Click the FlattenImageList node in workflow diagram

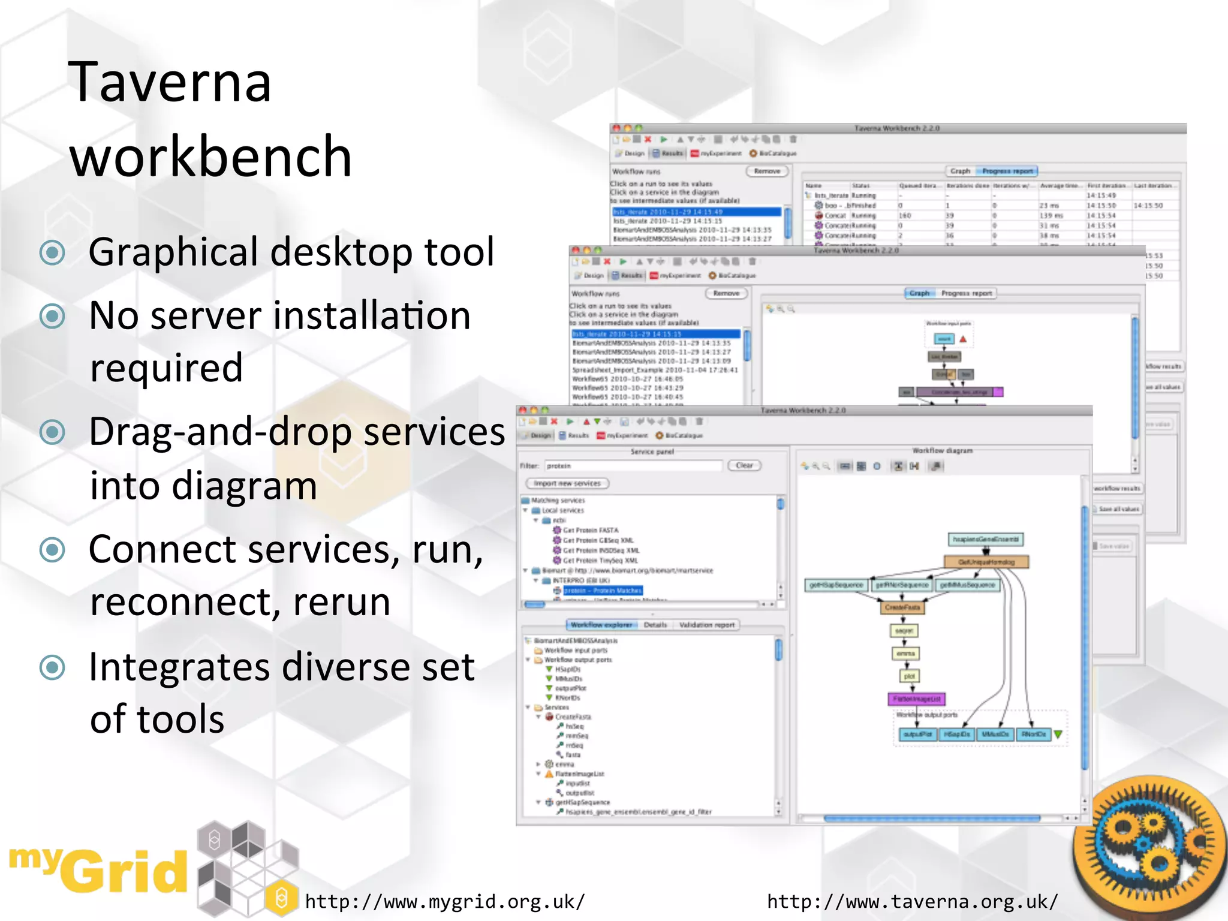click(x=916, y=699)
